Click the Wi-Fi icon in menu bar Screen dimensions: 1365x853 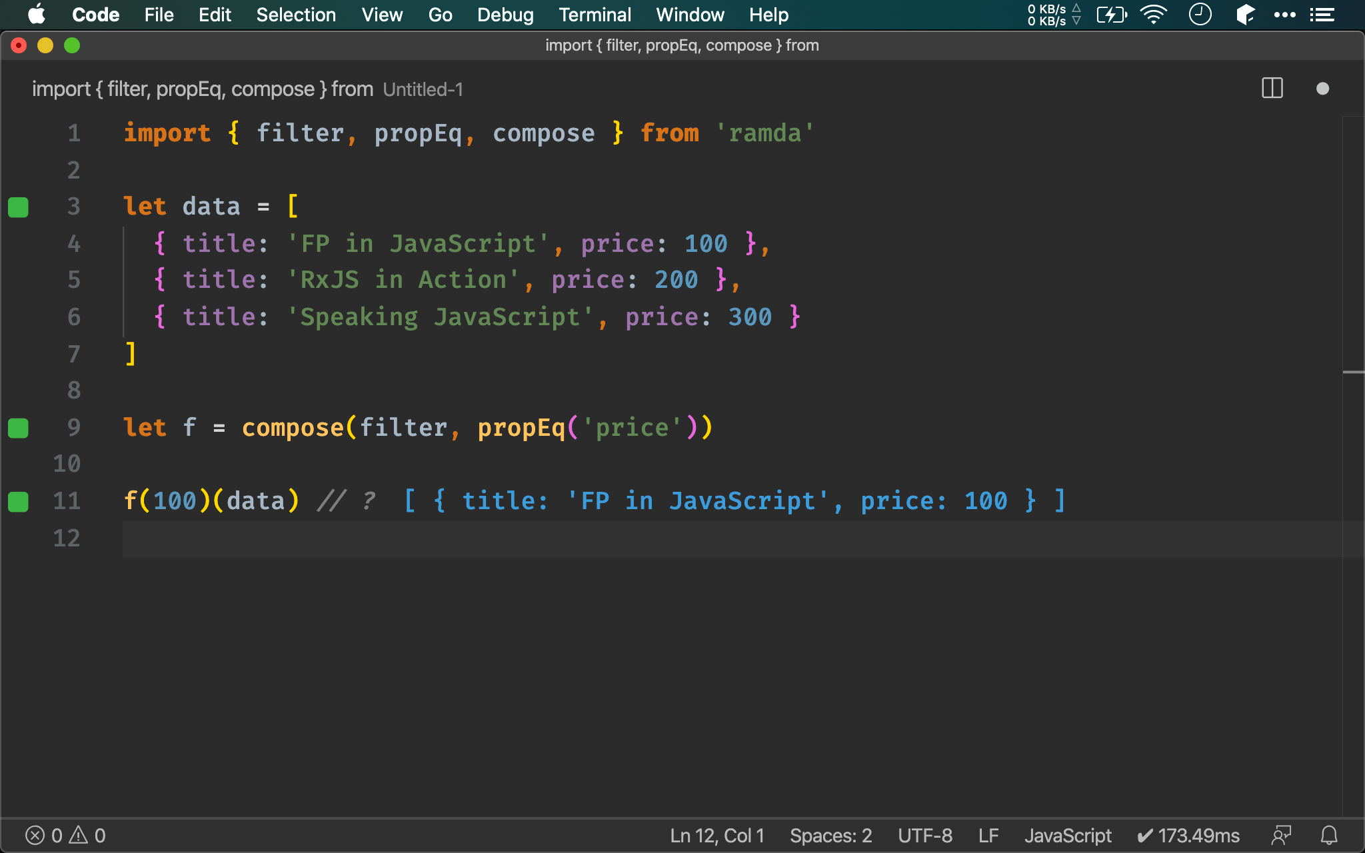[x=1154, y=15]
